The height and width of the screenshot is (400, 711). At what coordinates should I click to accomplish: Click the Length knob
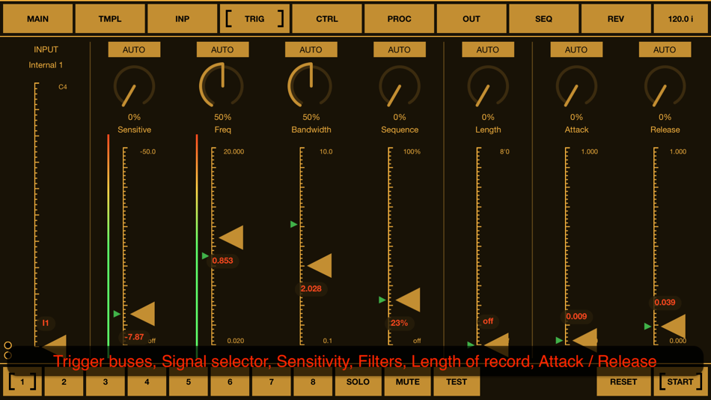pos(488,86)
